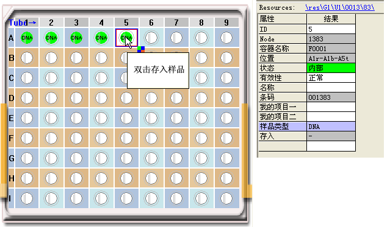Image resolution: width=390 pixels, height=227 pixels.
Task: Select the empty tube in well C2
Action: coord(51,78)
